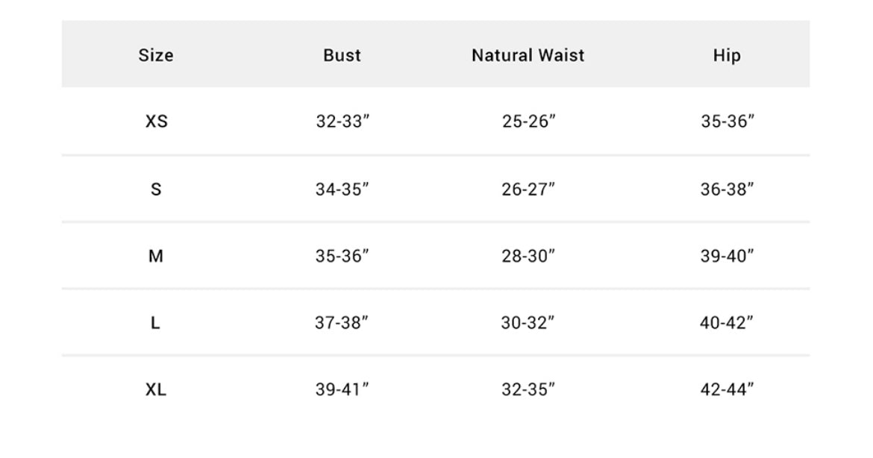Click the XL waist value 32-35″
The height and width of the screenshot is (458, 873).
528,389
